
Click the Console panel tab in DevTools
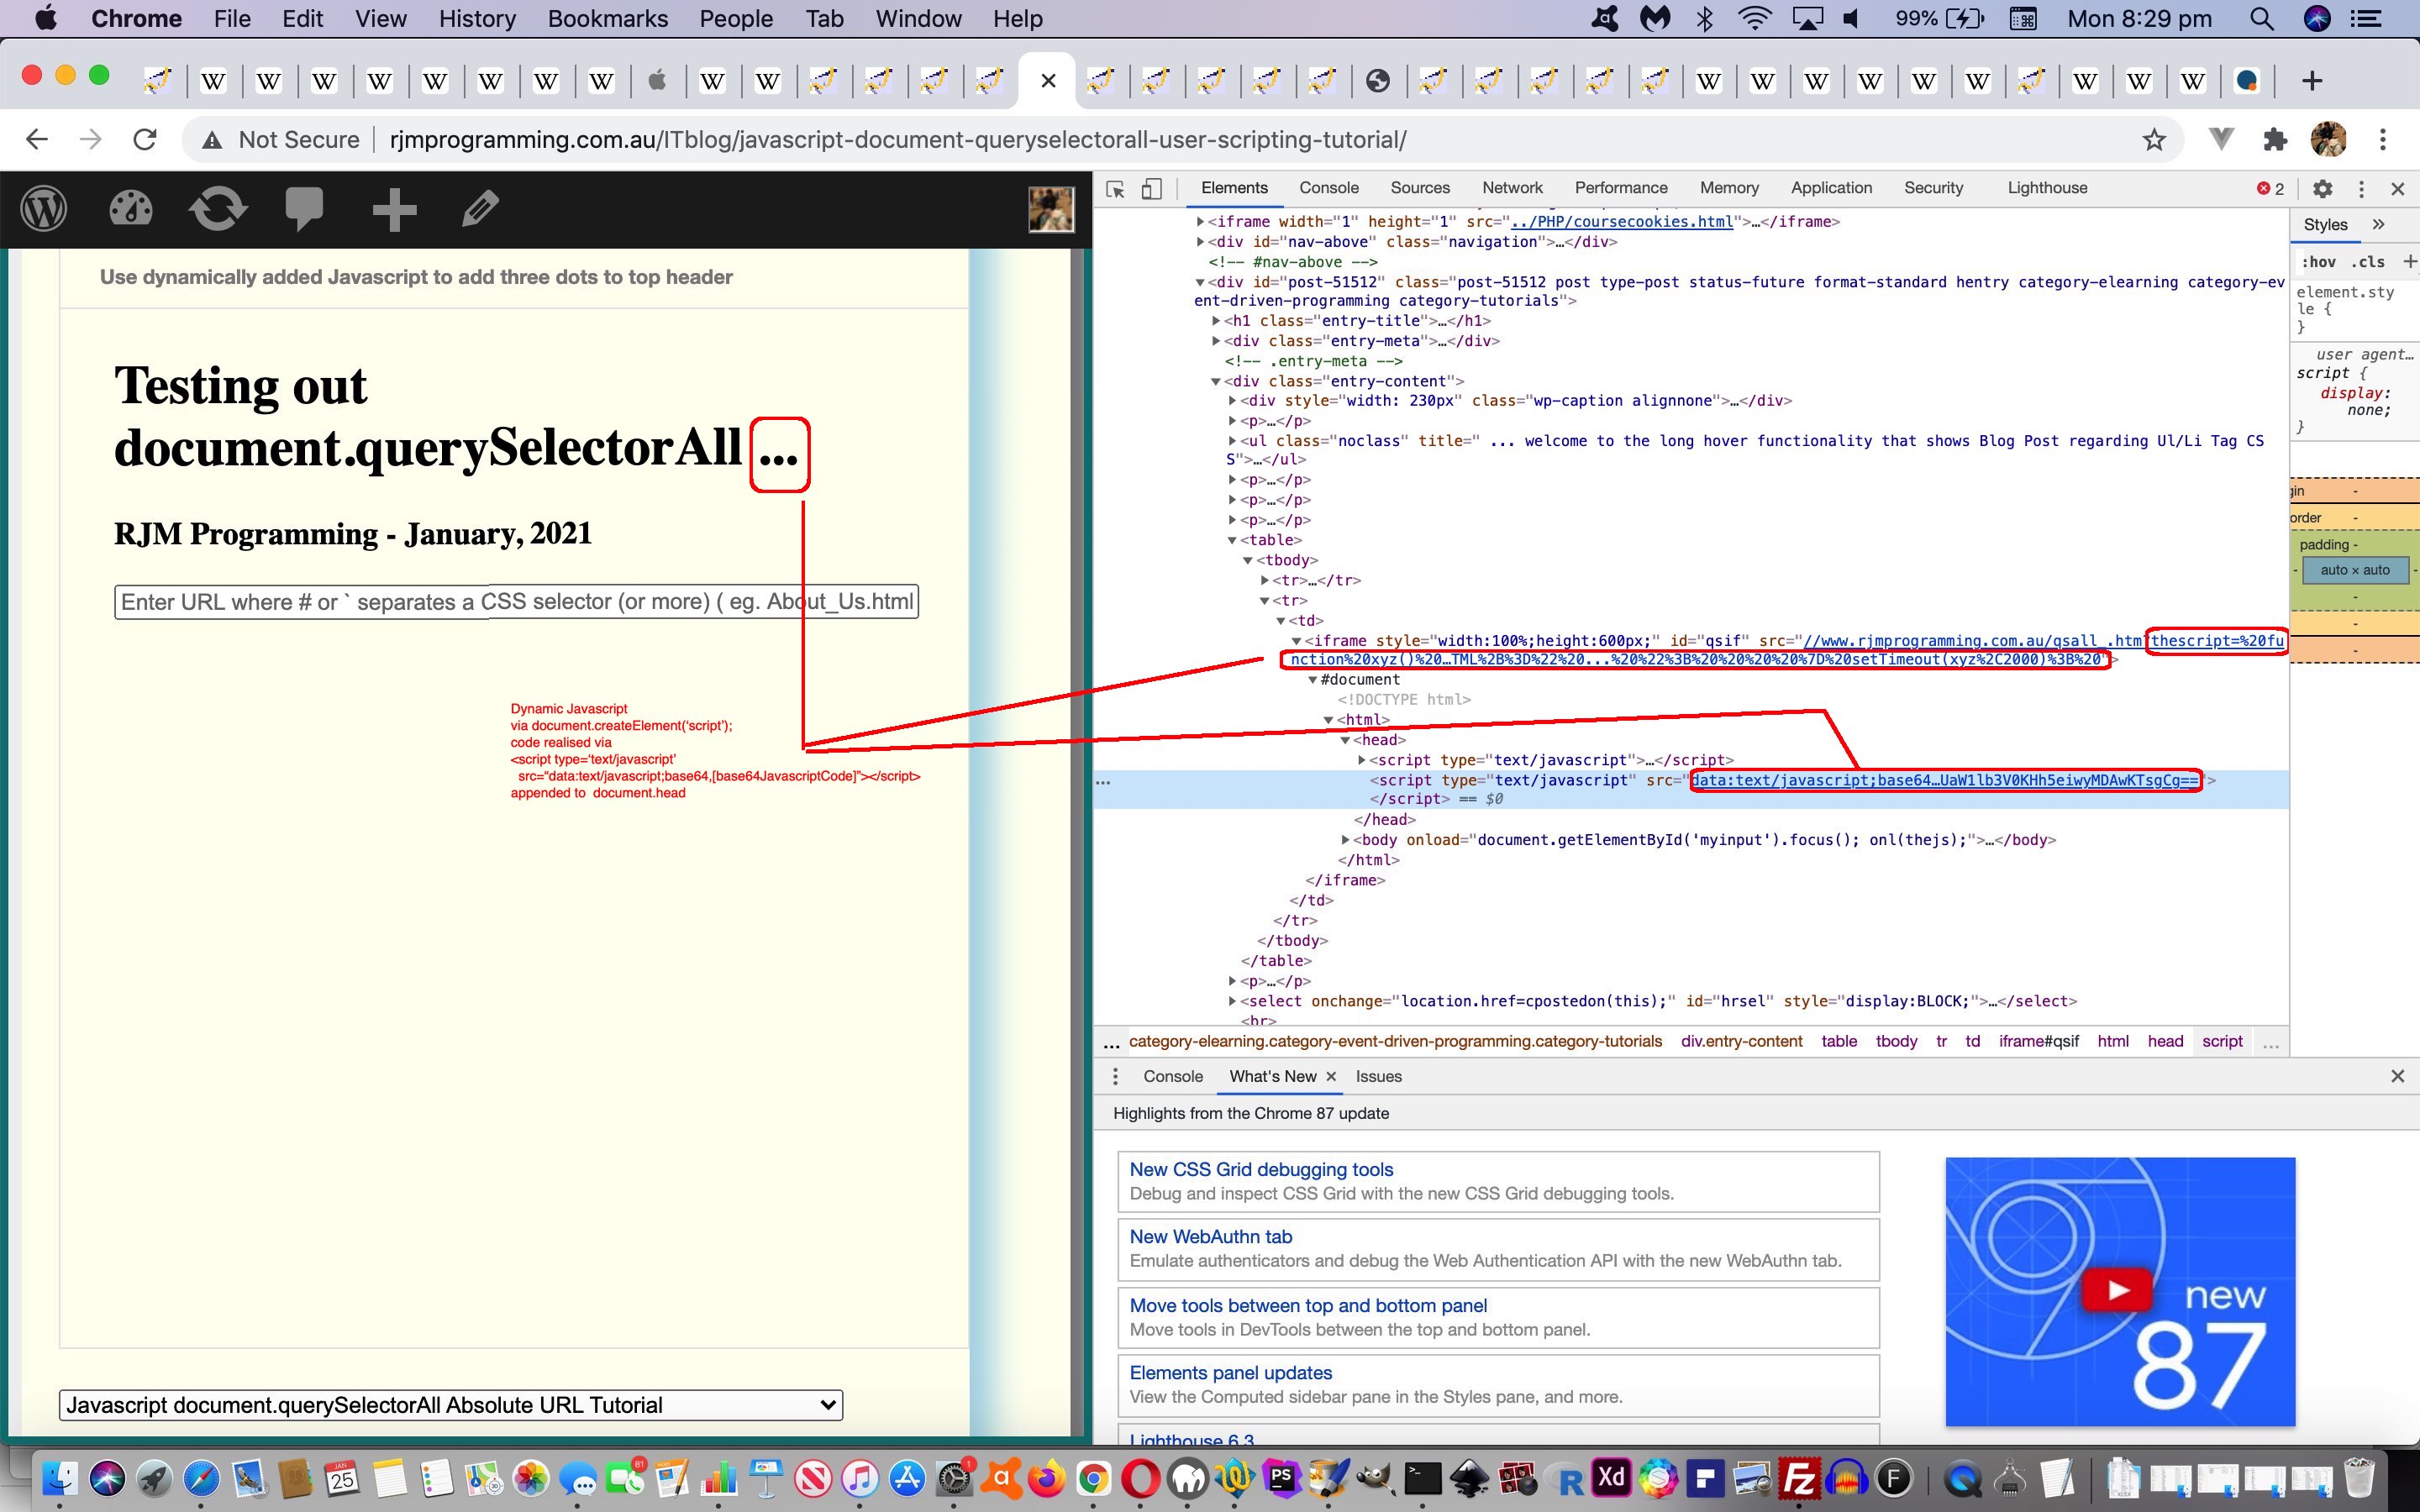coord(1329,186)
